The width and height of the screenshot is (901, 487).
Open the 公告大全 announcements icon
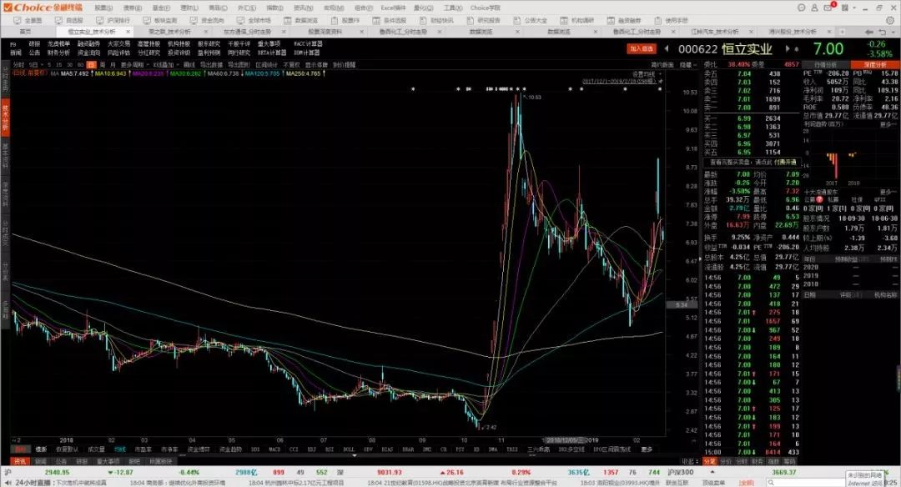coord(516,20)
